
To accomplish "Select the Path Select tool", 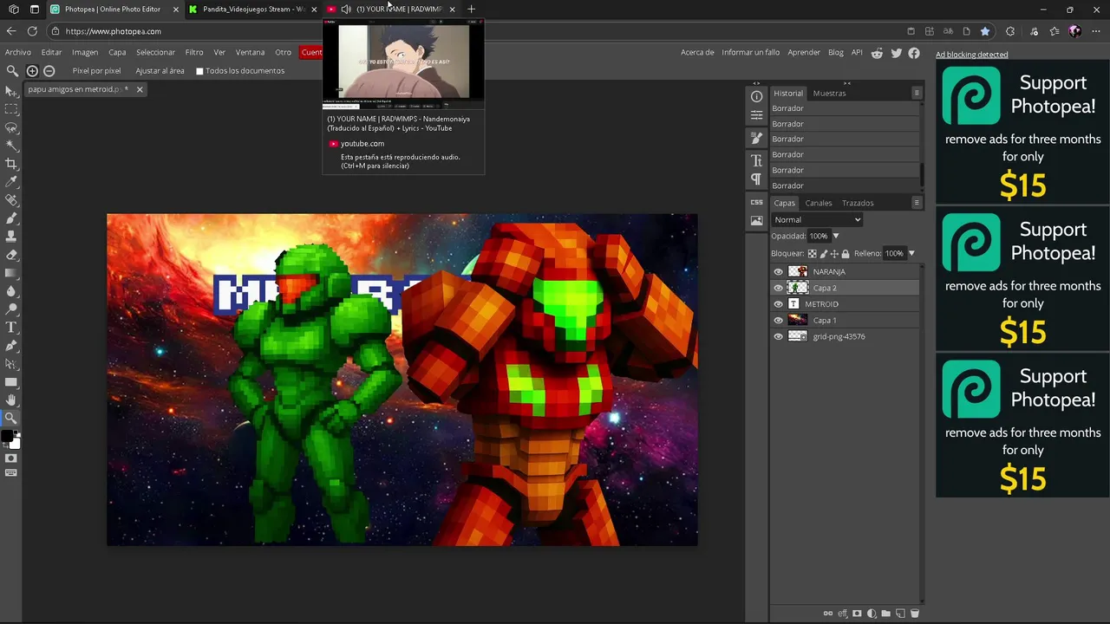I will coord(11,364).
